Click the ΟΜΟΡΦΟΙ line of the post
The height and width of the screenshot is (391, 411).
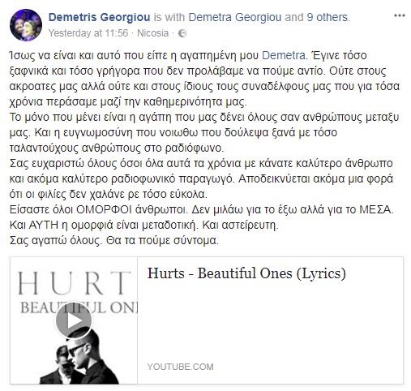point(201,209)
